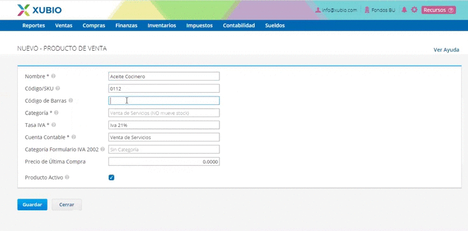This screenshot has height=231, width=468.
Task: Click help icon next to Tasa IVA
Action: [x=53, y=125]
